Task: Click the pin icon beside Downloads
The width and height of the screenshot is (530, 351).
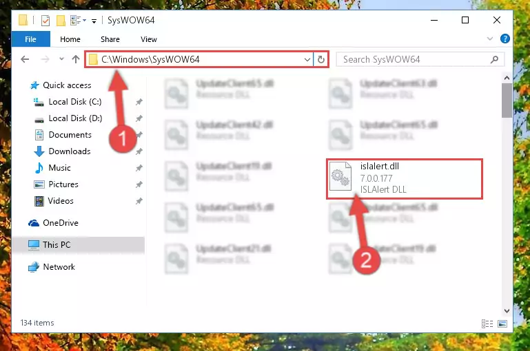Action: tap(139, 151)
